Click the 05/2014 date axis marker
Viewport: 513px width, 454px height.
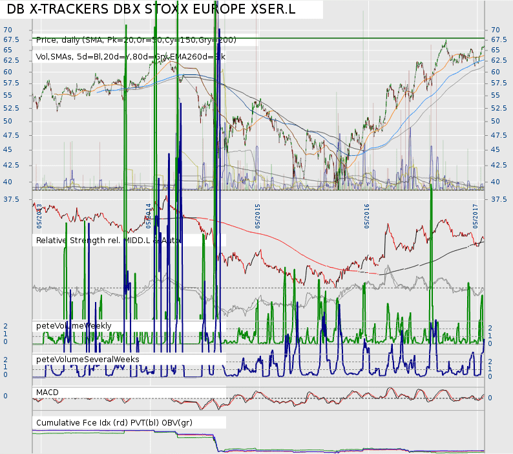point(148,216)
